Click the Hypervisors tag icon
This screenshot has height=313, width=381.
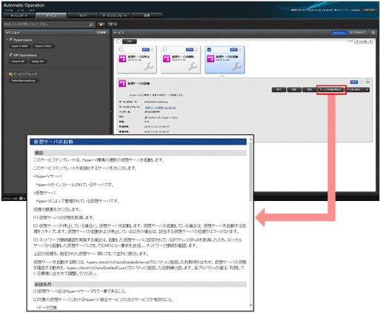[x=11, y=39]
